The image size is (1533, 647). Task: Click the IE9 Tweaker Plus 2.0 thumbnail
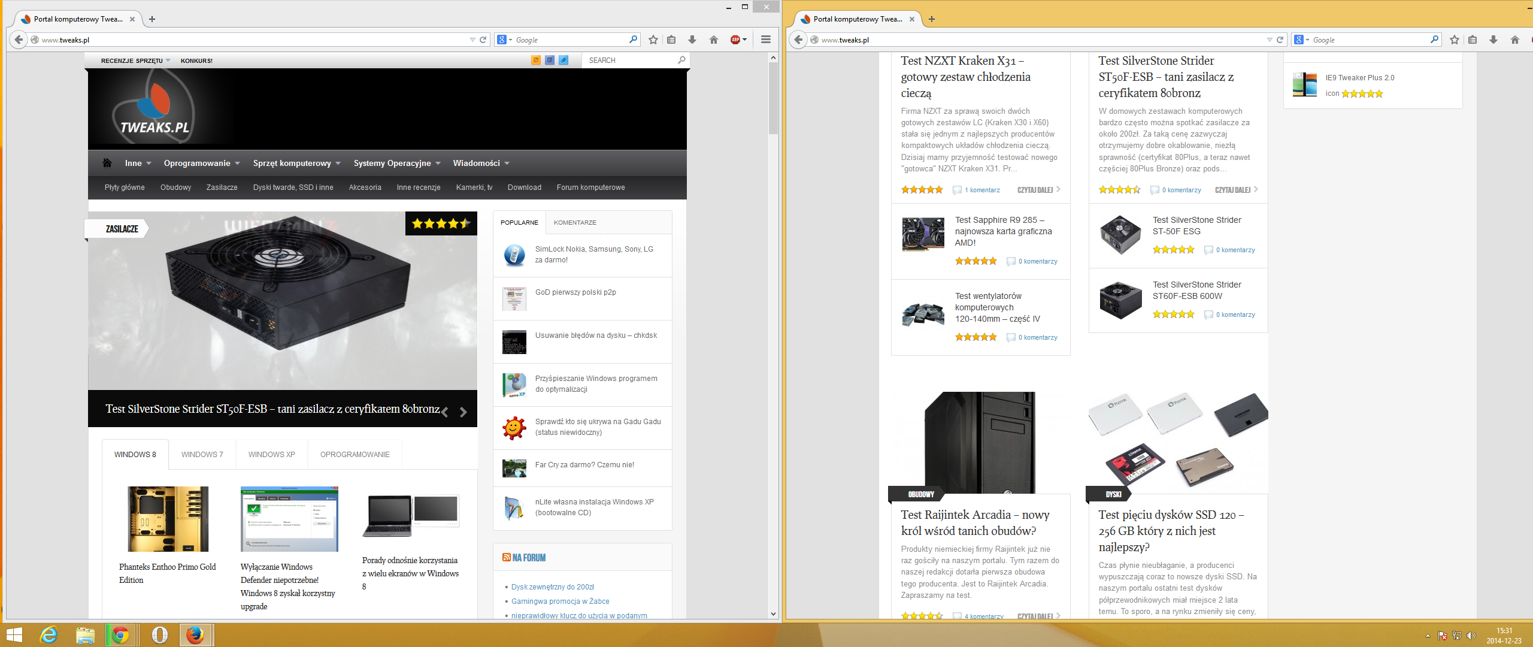[1305, 84]
